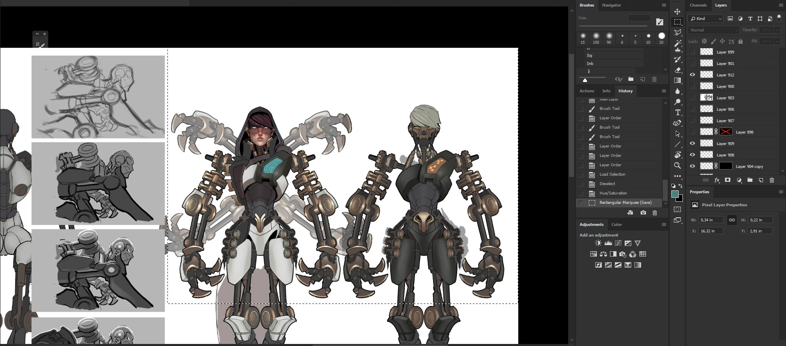This screenshot has height=346, width=786.
Task: Create new snapshot with camera icon
Action: [x=643, y=213]
